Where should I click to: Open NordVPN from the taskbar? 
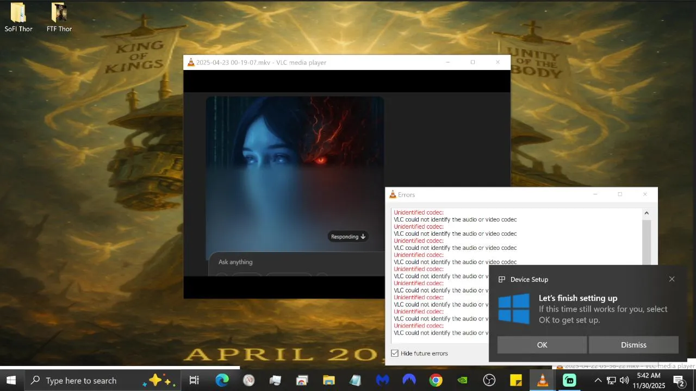(x=409, y=381)
